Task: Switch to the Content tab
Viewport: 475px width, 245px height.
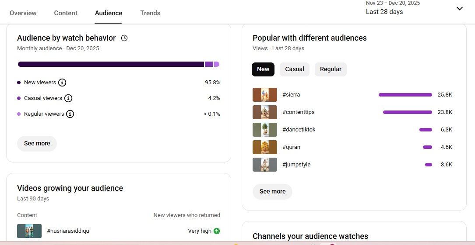Action: pos(66,13)
